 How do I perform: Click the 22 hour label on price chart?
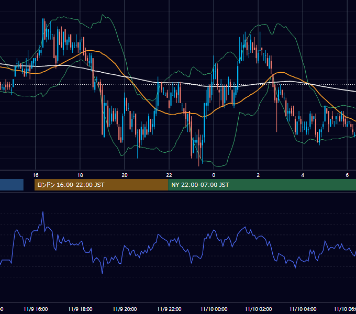point(169,175)
